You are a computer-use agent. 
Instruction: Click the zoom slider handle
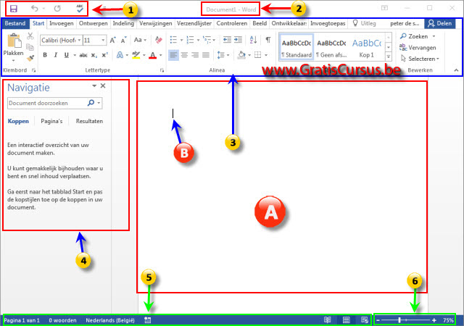pyautogui.click(x=399, y=319)
